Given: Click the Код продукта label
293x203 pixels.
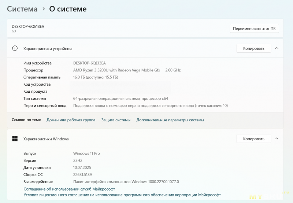Looking at the screenshot, I should [35, 92].
